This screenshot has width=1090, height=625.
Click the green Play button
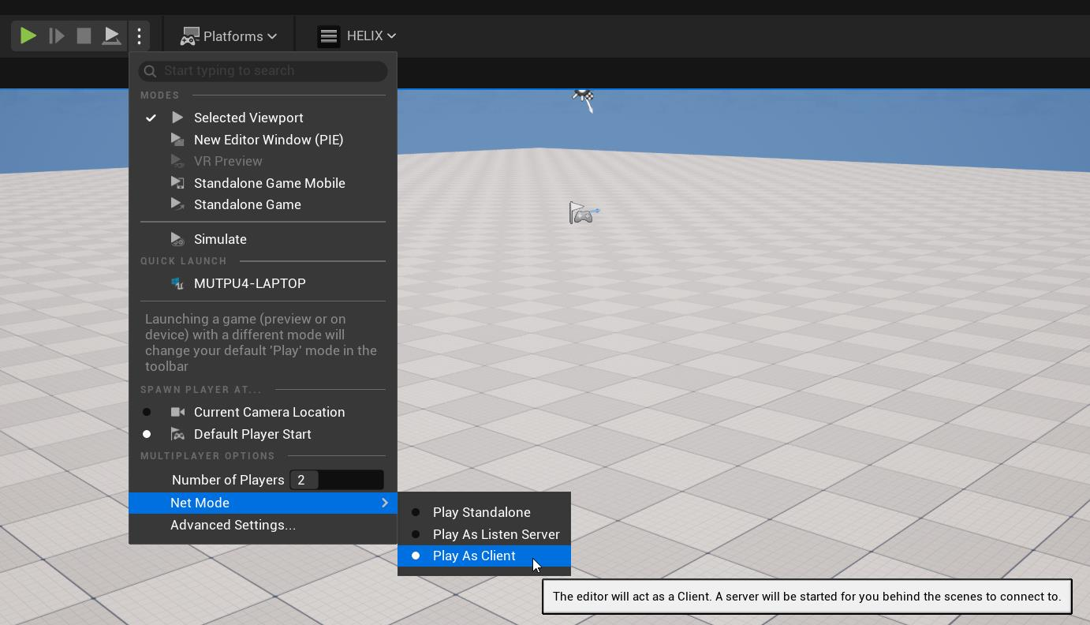pos(28,36)
